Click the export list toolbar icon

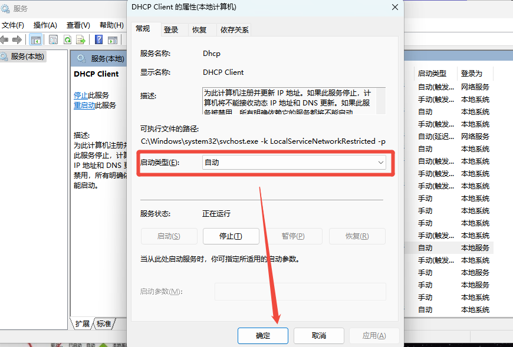81,39
